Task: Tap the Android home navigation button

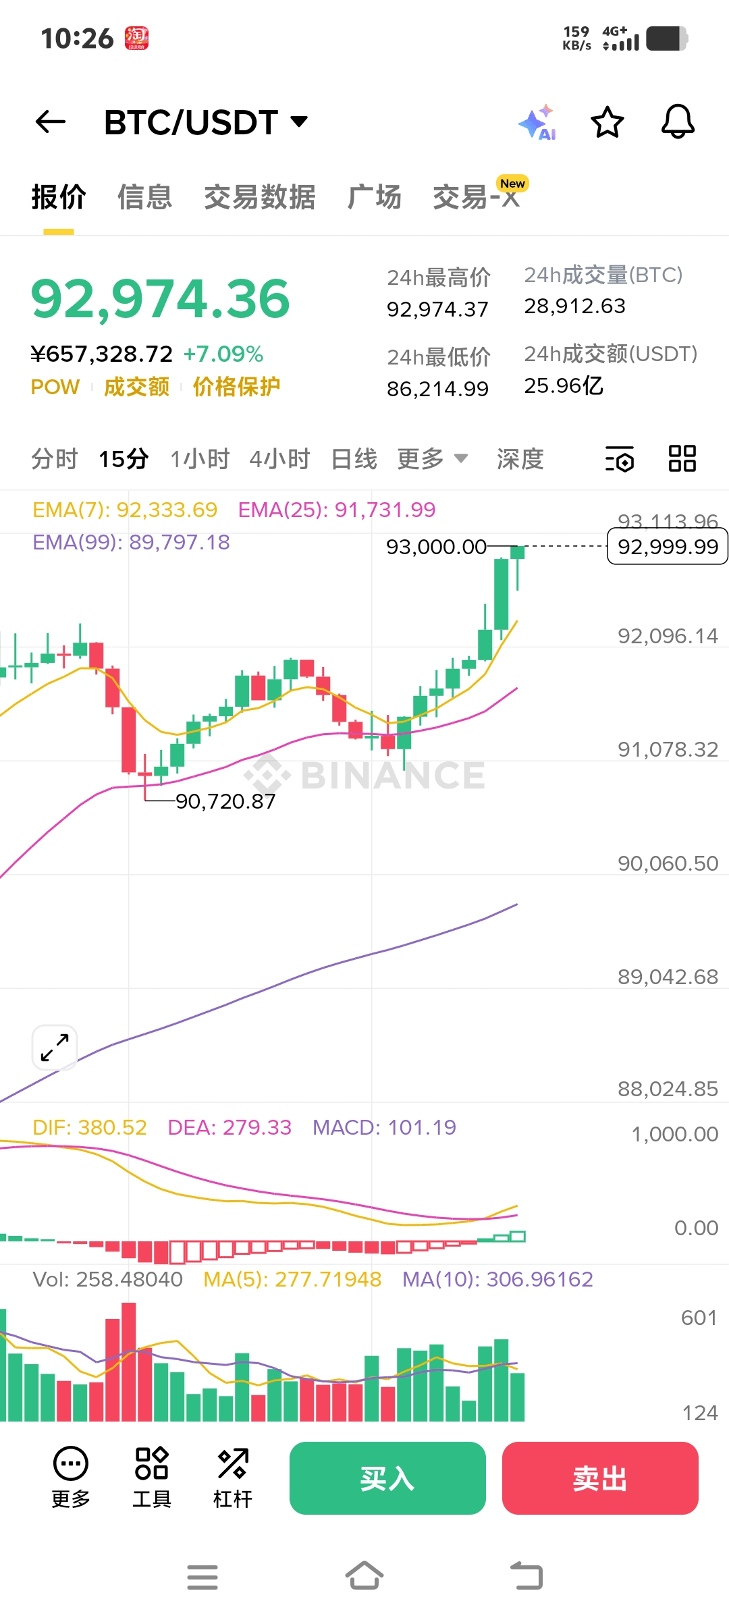Action: [x=364, y=1576]
